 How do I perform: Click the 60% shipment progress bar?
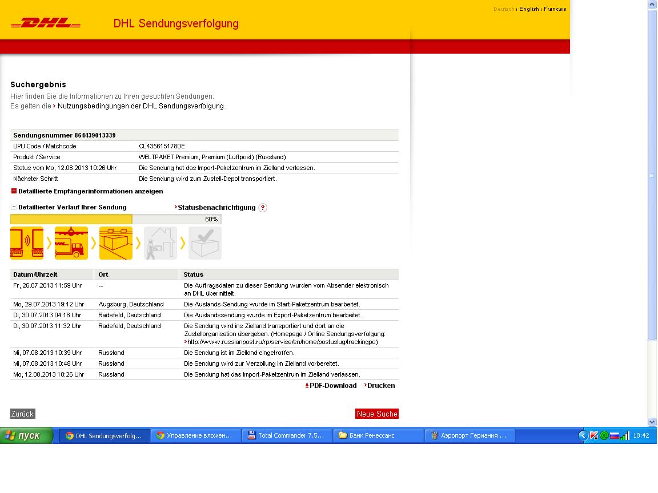coord(116,219)
